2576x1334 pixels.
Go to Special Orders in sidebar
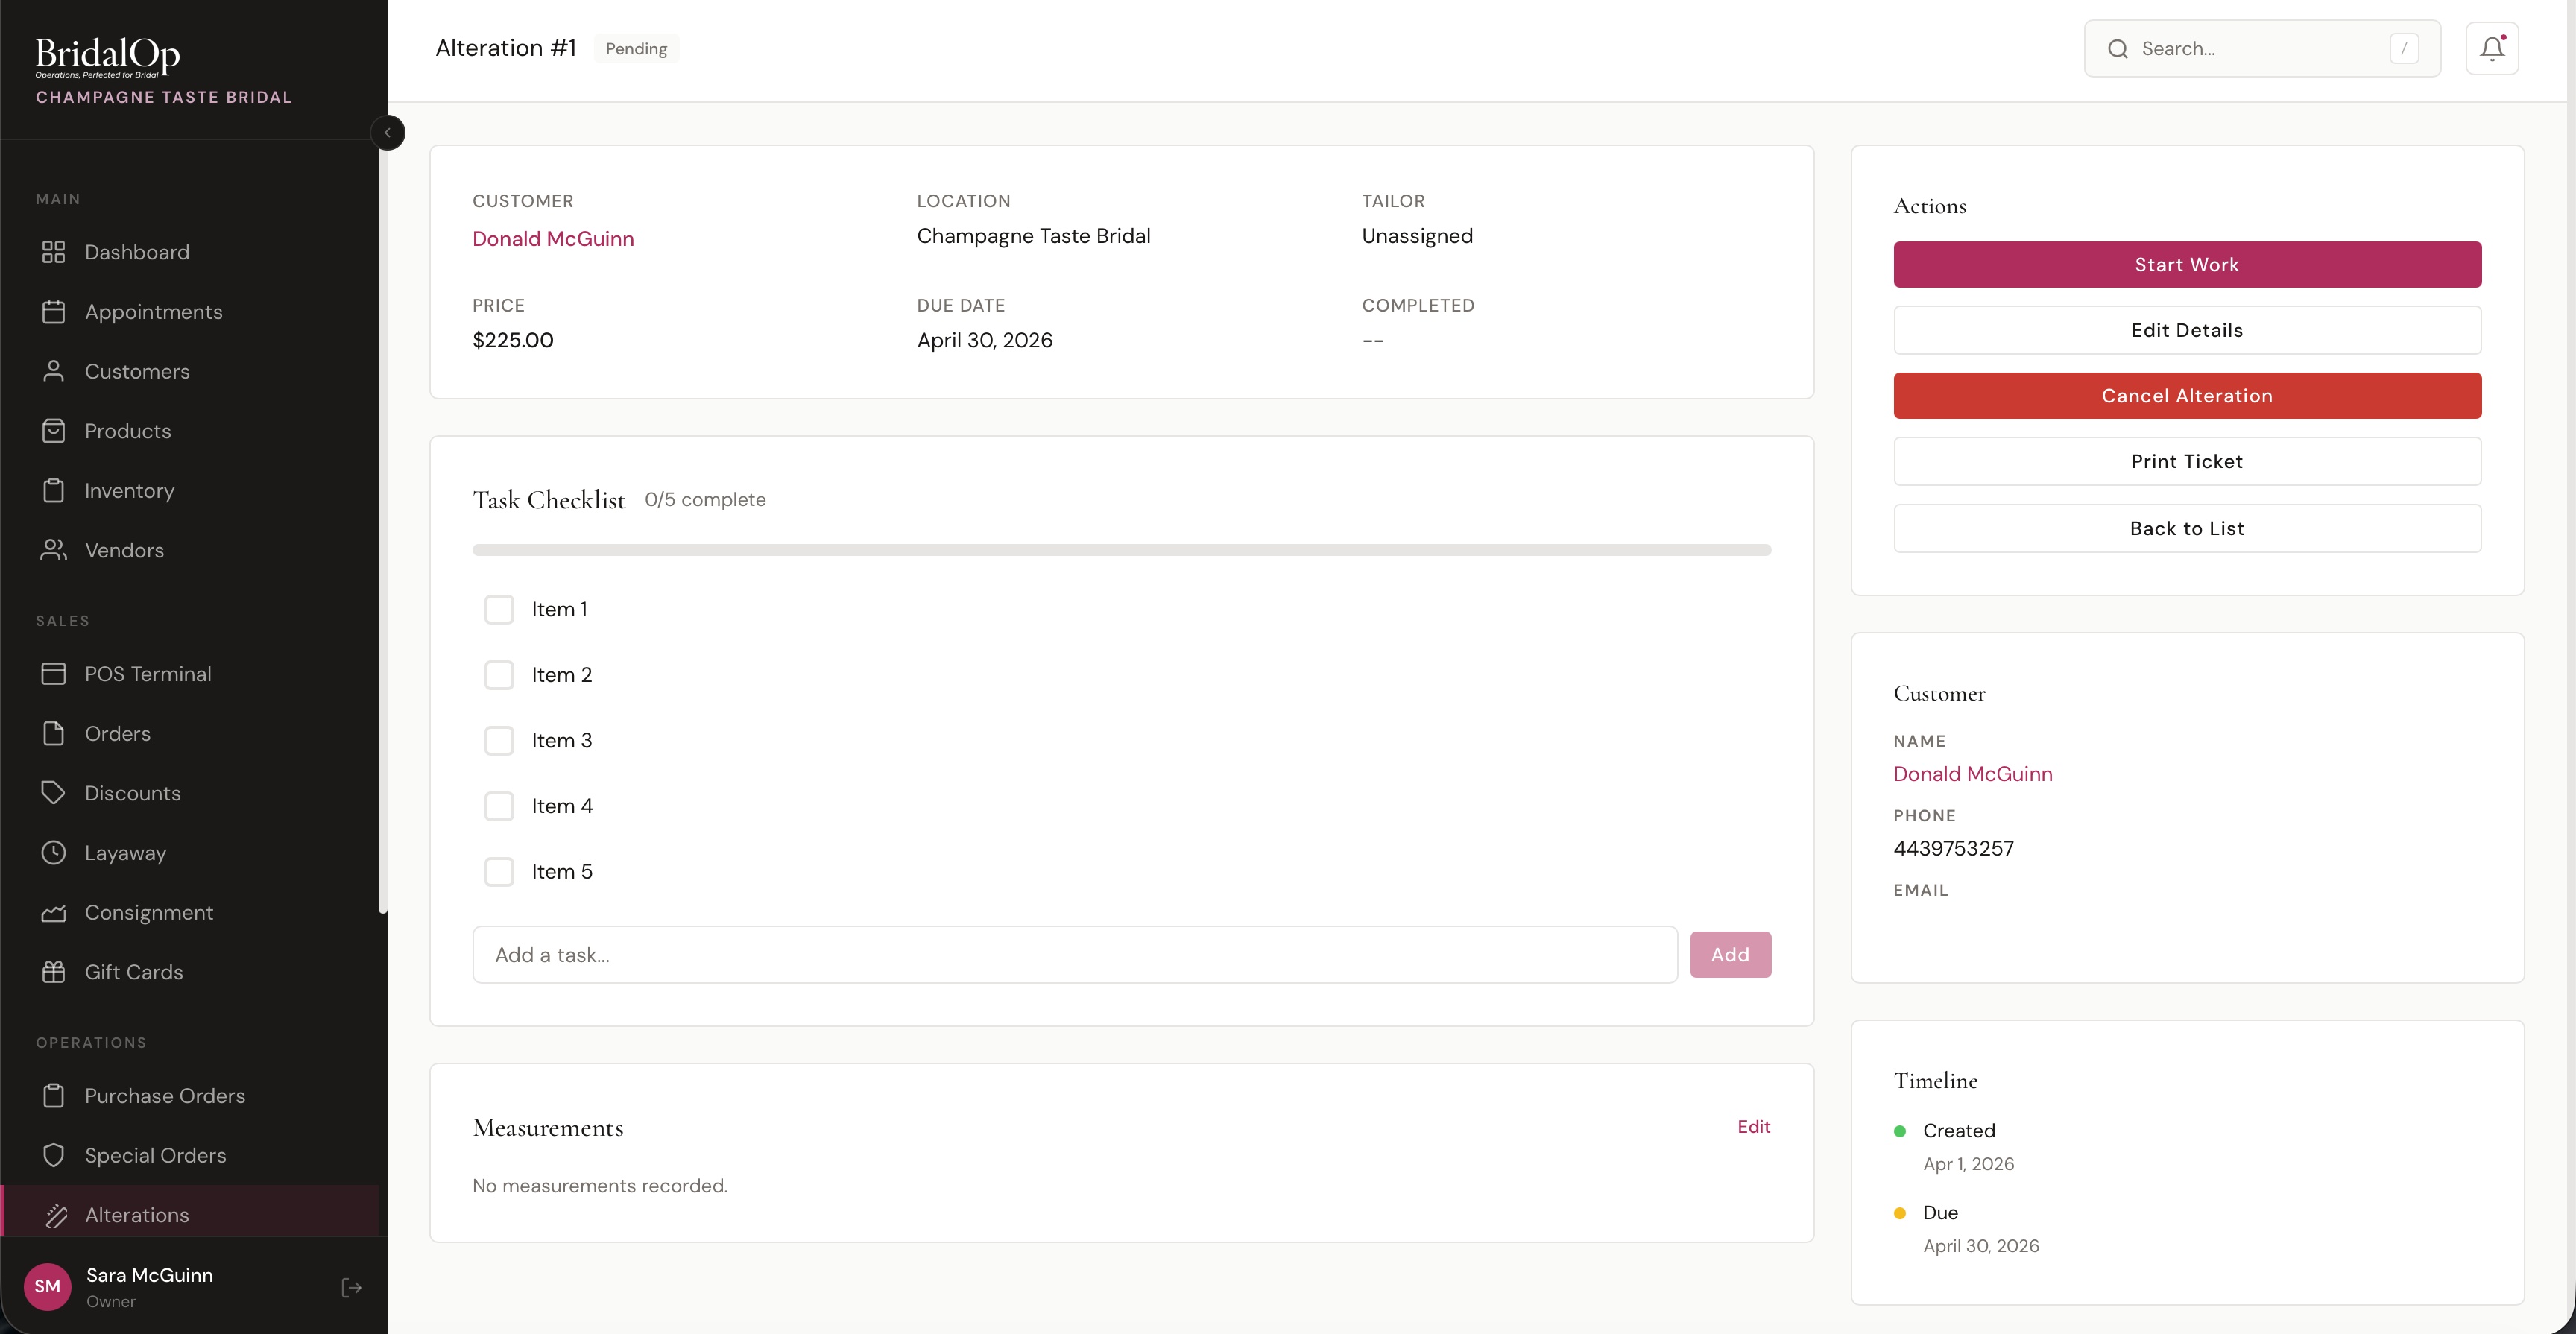point(155,1155)
